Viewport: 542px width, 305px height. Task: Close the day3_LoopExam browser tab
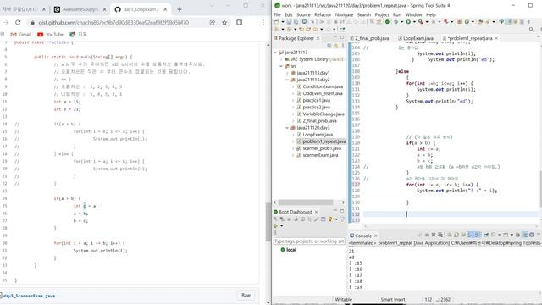pos(165,9)
